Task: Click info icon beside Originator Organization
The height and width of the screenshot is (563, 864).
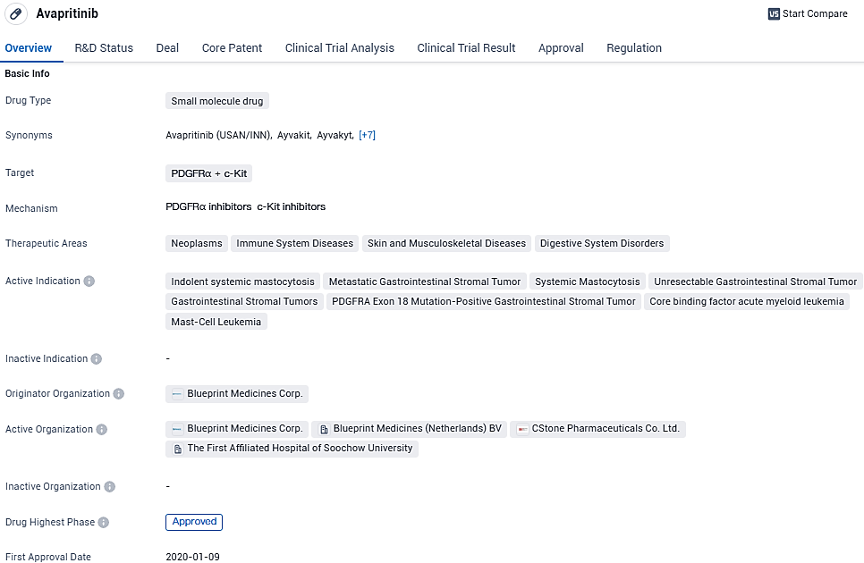Action: [119, 394]
